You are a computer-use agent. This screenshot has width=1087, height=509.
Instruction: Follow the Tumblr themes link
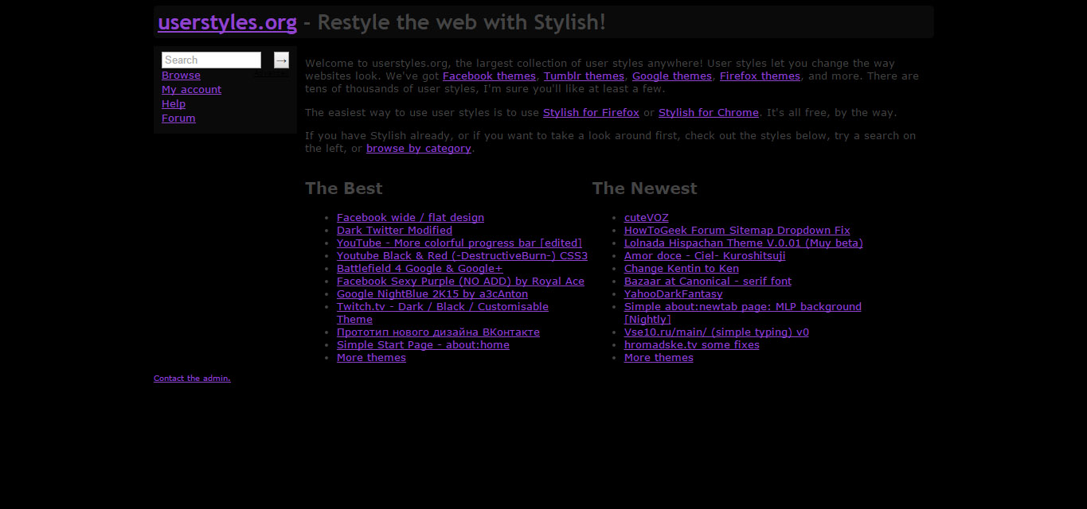pos(584,76)
